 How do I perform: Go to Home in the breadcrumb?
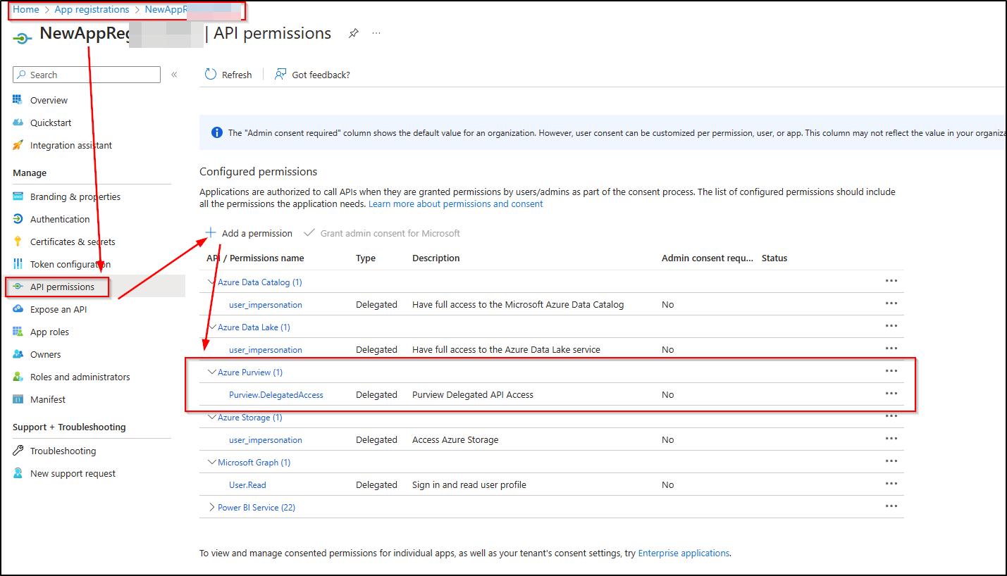(x=26, y=10)
